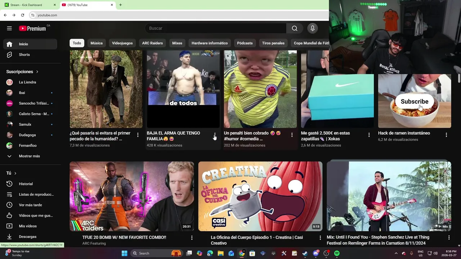This screenshot has width=461, height=259.
Task: Open options for TFUE 20 BOMB video
Action: coord(192,238)
